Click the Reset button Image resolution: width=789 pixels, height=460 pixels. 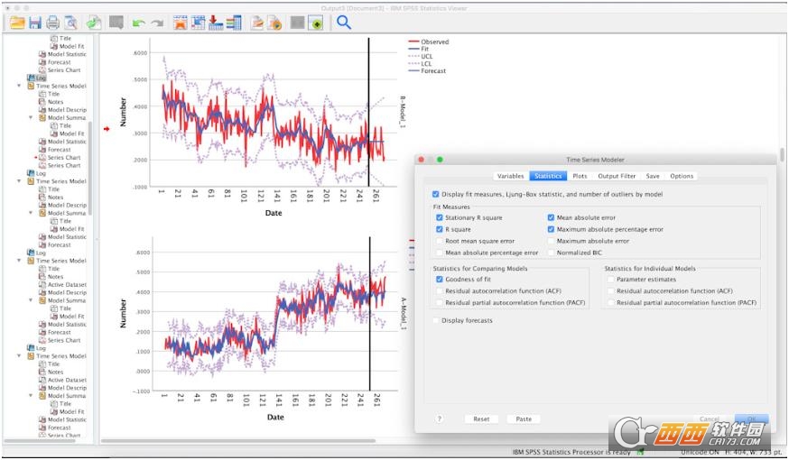(481, 419)
